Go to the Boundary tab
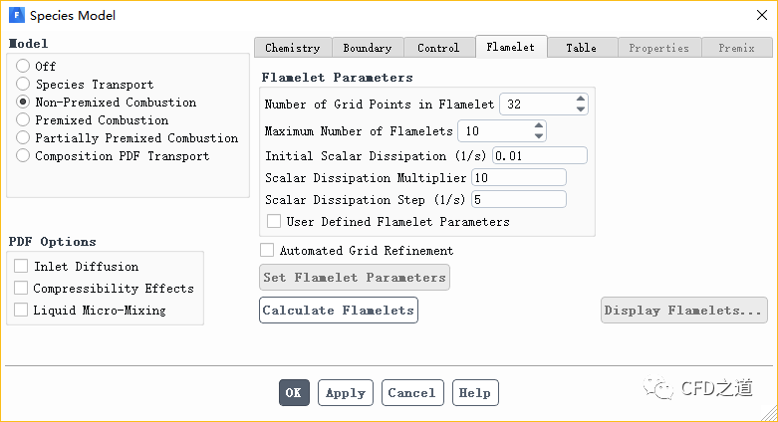 pos(368,48)
